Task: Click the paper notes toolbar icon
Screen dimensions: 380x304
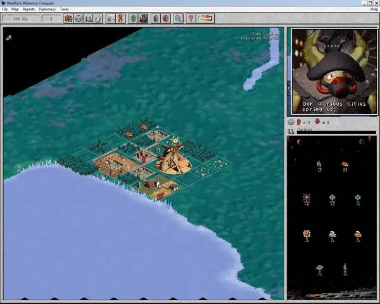Action: [x=98, y=18]
